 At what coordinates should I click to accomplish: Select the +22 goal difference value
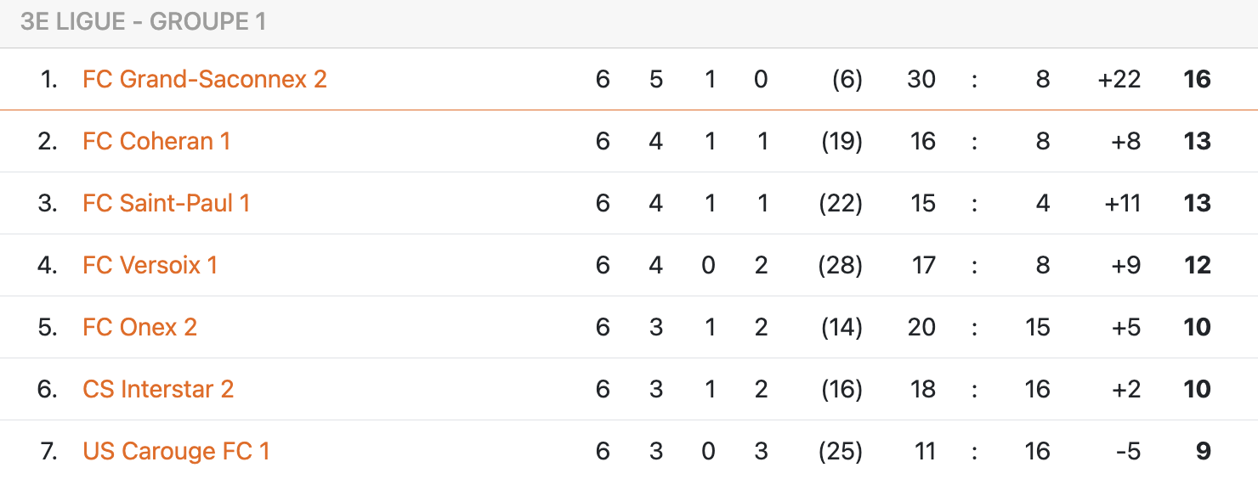[1119, 79]
